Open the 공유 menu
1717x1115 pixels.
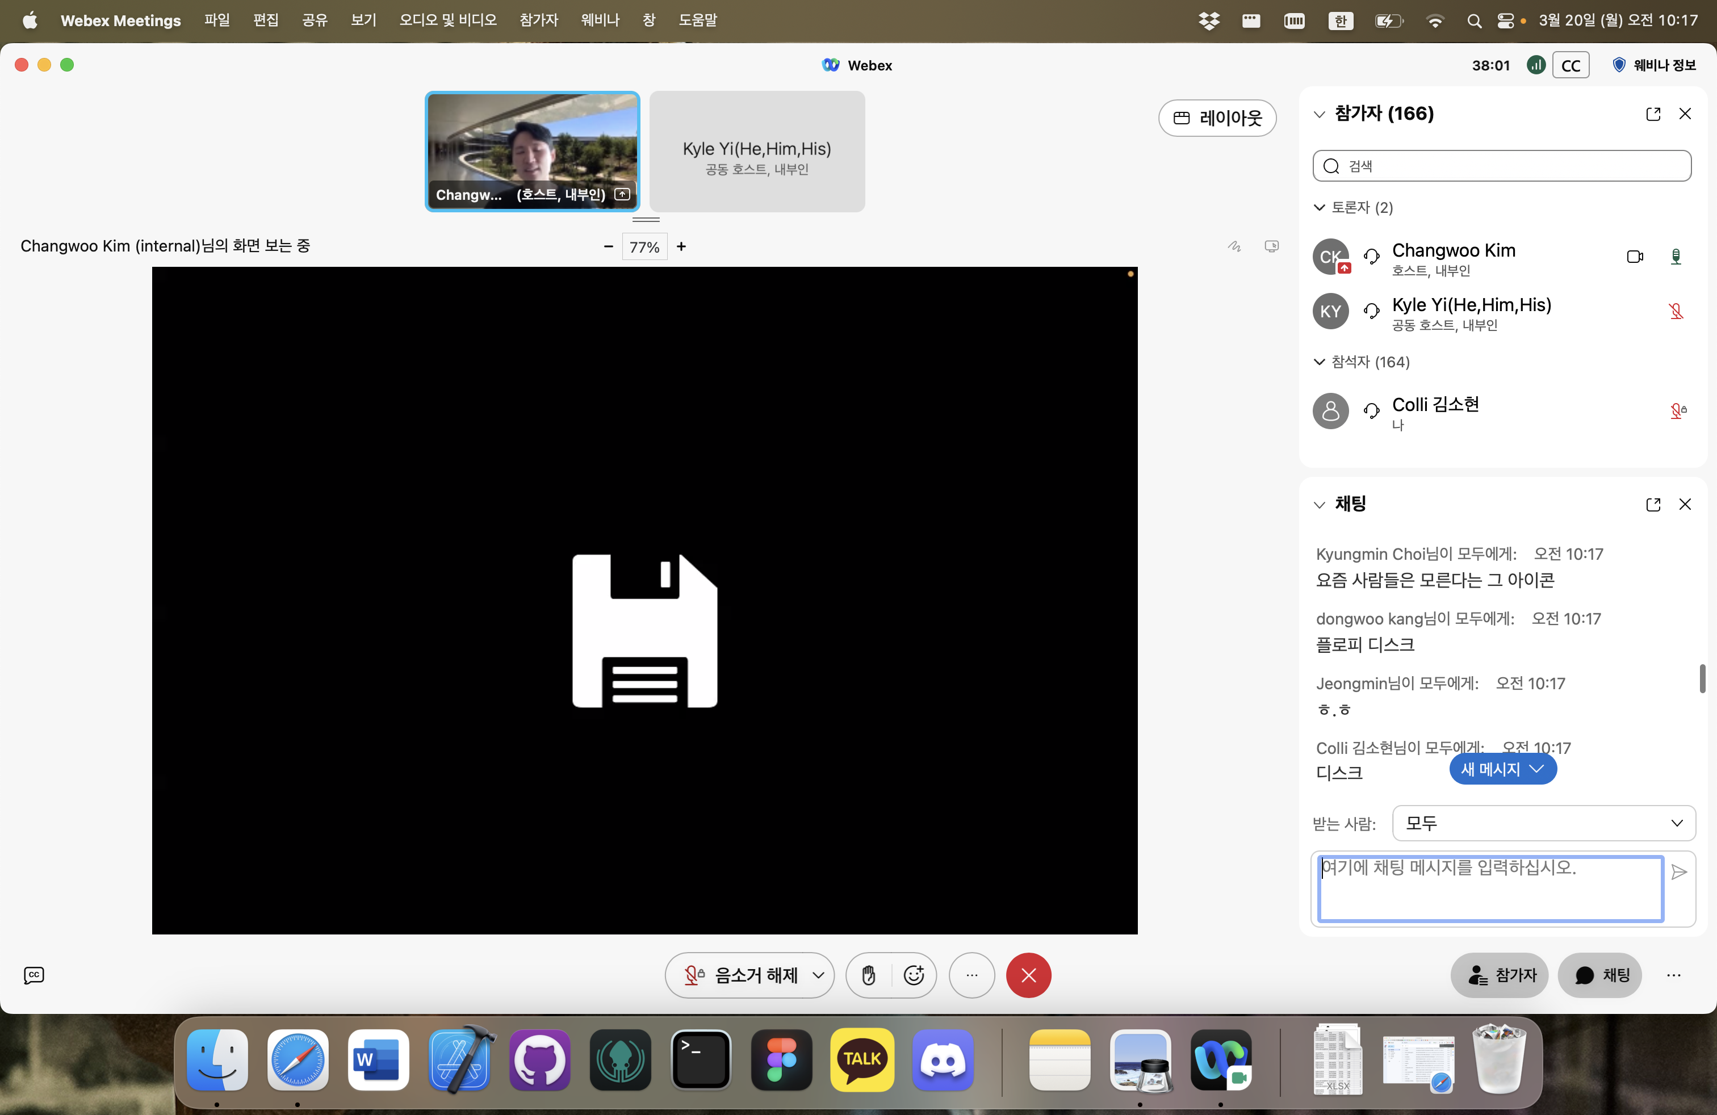315,20
